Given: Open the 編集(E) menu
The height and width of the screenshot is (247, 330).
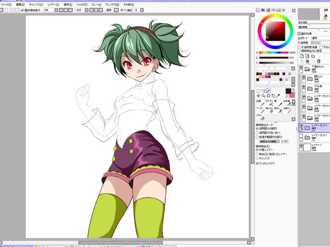Looking at the screenshot, I should tap(20, 4).
